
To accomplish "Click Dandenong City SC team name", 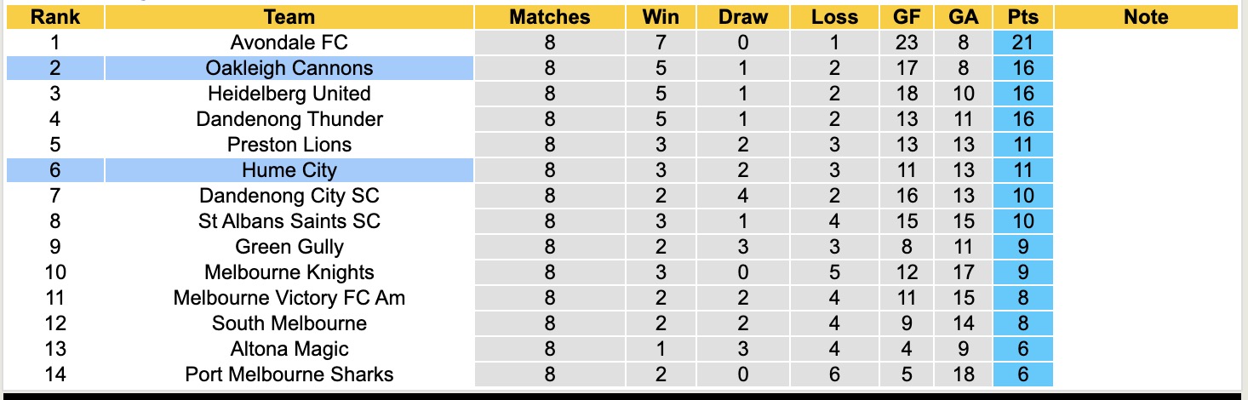I will pyautogui.click(x=289, y=196).
